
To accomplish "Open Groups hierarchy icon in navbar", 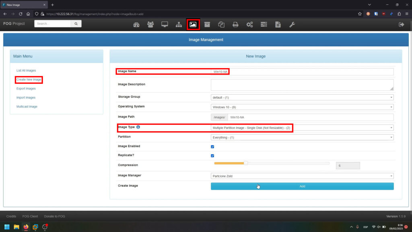I will [179, 25].
